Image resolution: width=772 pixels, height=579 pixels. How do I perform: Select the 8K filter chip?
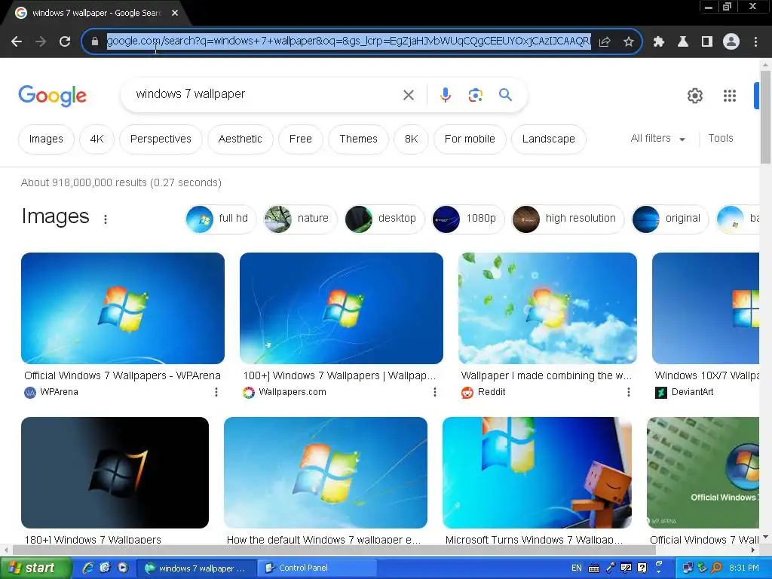(x=411, y=139)
